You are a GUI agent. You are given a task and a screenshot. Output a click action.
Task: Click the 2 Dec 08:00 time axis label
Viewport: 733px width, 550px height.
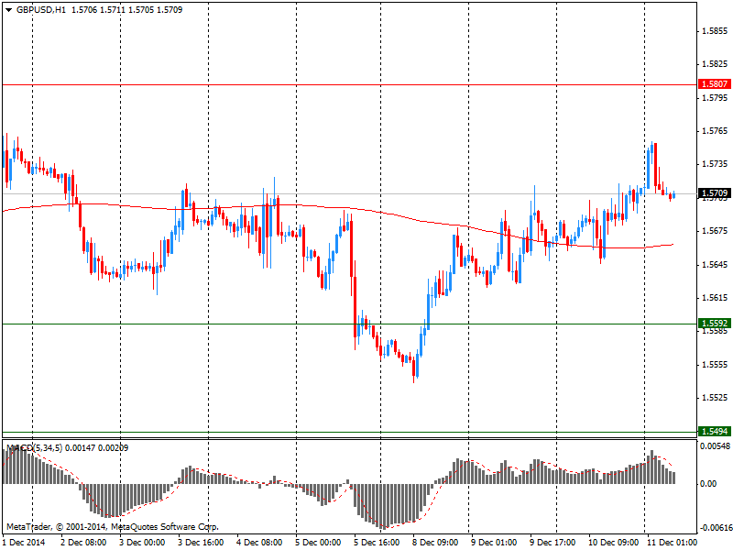click(83, 542)
